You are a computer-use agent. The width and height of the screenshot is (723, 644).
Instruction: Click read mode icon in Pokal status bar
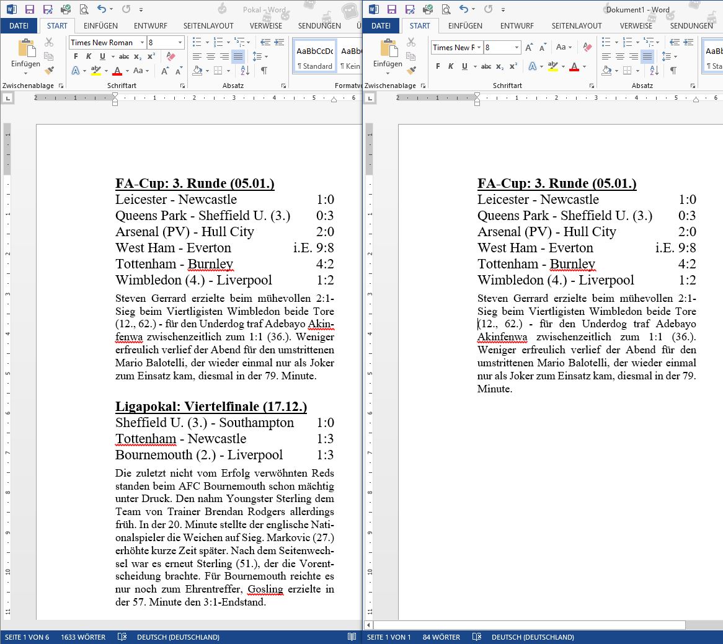(352, 637)
